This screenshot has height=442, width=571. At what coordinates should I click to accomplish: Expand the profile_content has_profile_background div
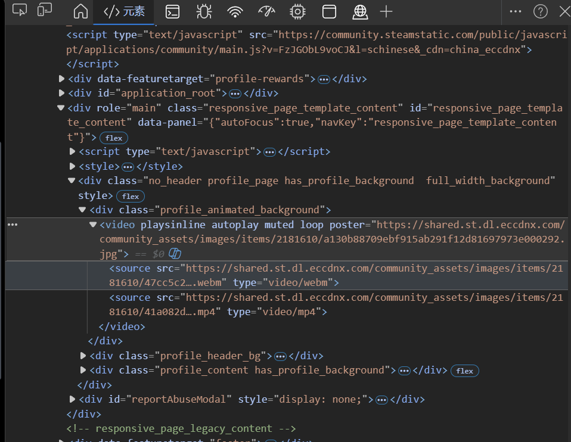pyautogui.click(x=83, y=371)
